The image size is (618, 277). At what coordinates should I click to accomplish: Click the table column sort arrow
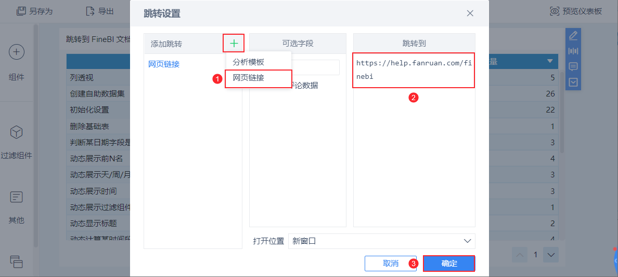point(550,62)
